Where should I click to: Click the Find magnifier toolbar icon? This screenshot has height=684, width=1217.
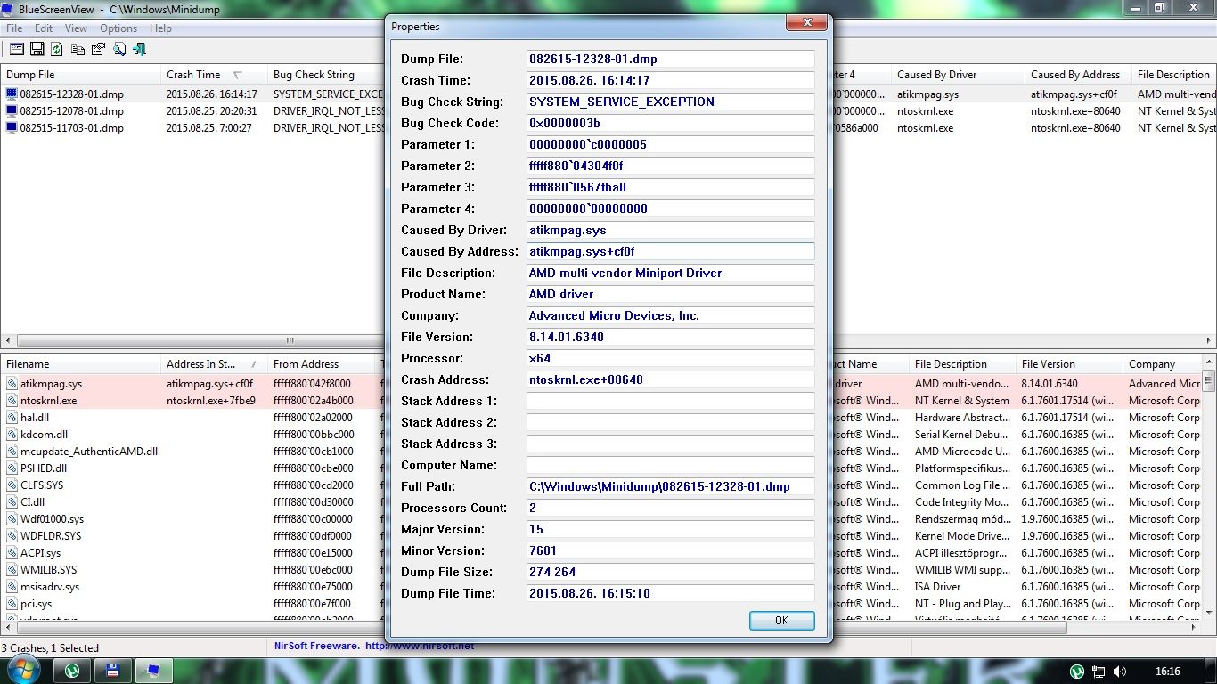[119, 49]
